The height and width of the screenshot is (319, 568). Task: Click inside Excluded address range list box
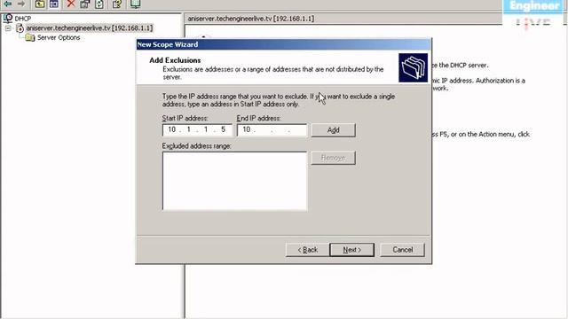click(234, 181)
